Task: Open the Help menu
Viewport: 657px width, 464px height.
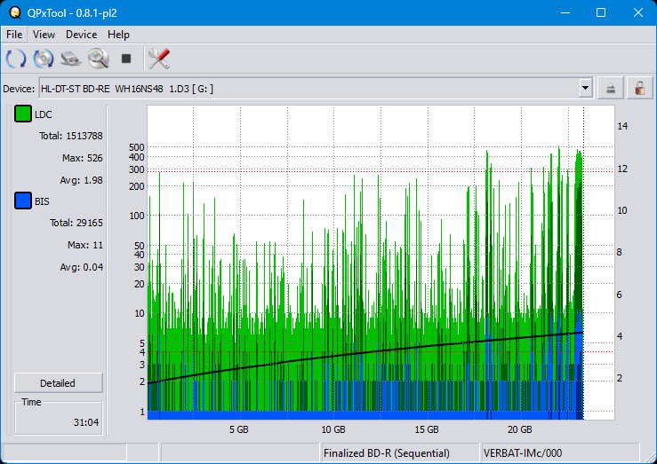Action: (x=118, y=35)
